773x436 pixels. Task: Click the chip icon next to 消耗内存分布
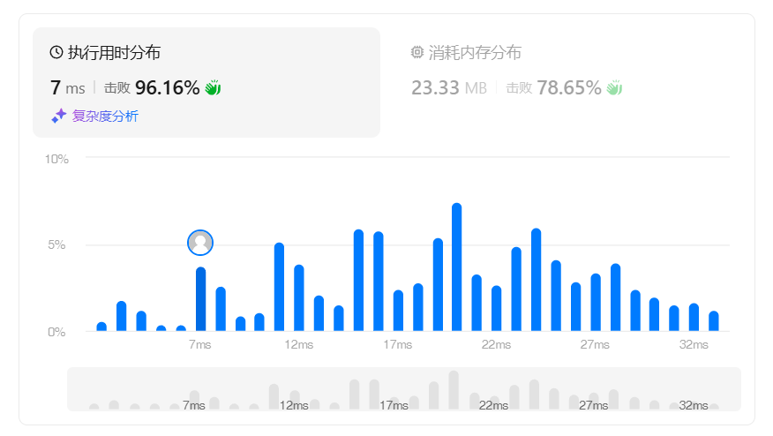coord(417,52)
